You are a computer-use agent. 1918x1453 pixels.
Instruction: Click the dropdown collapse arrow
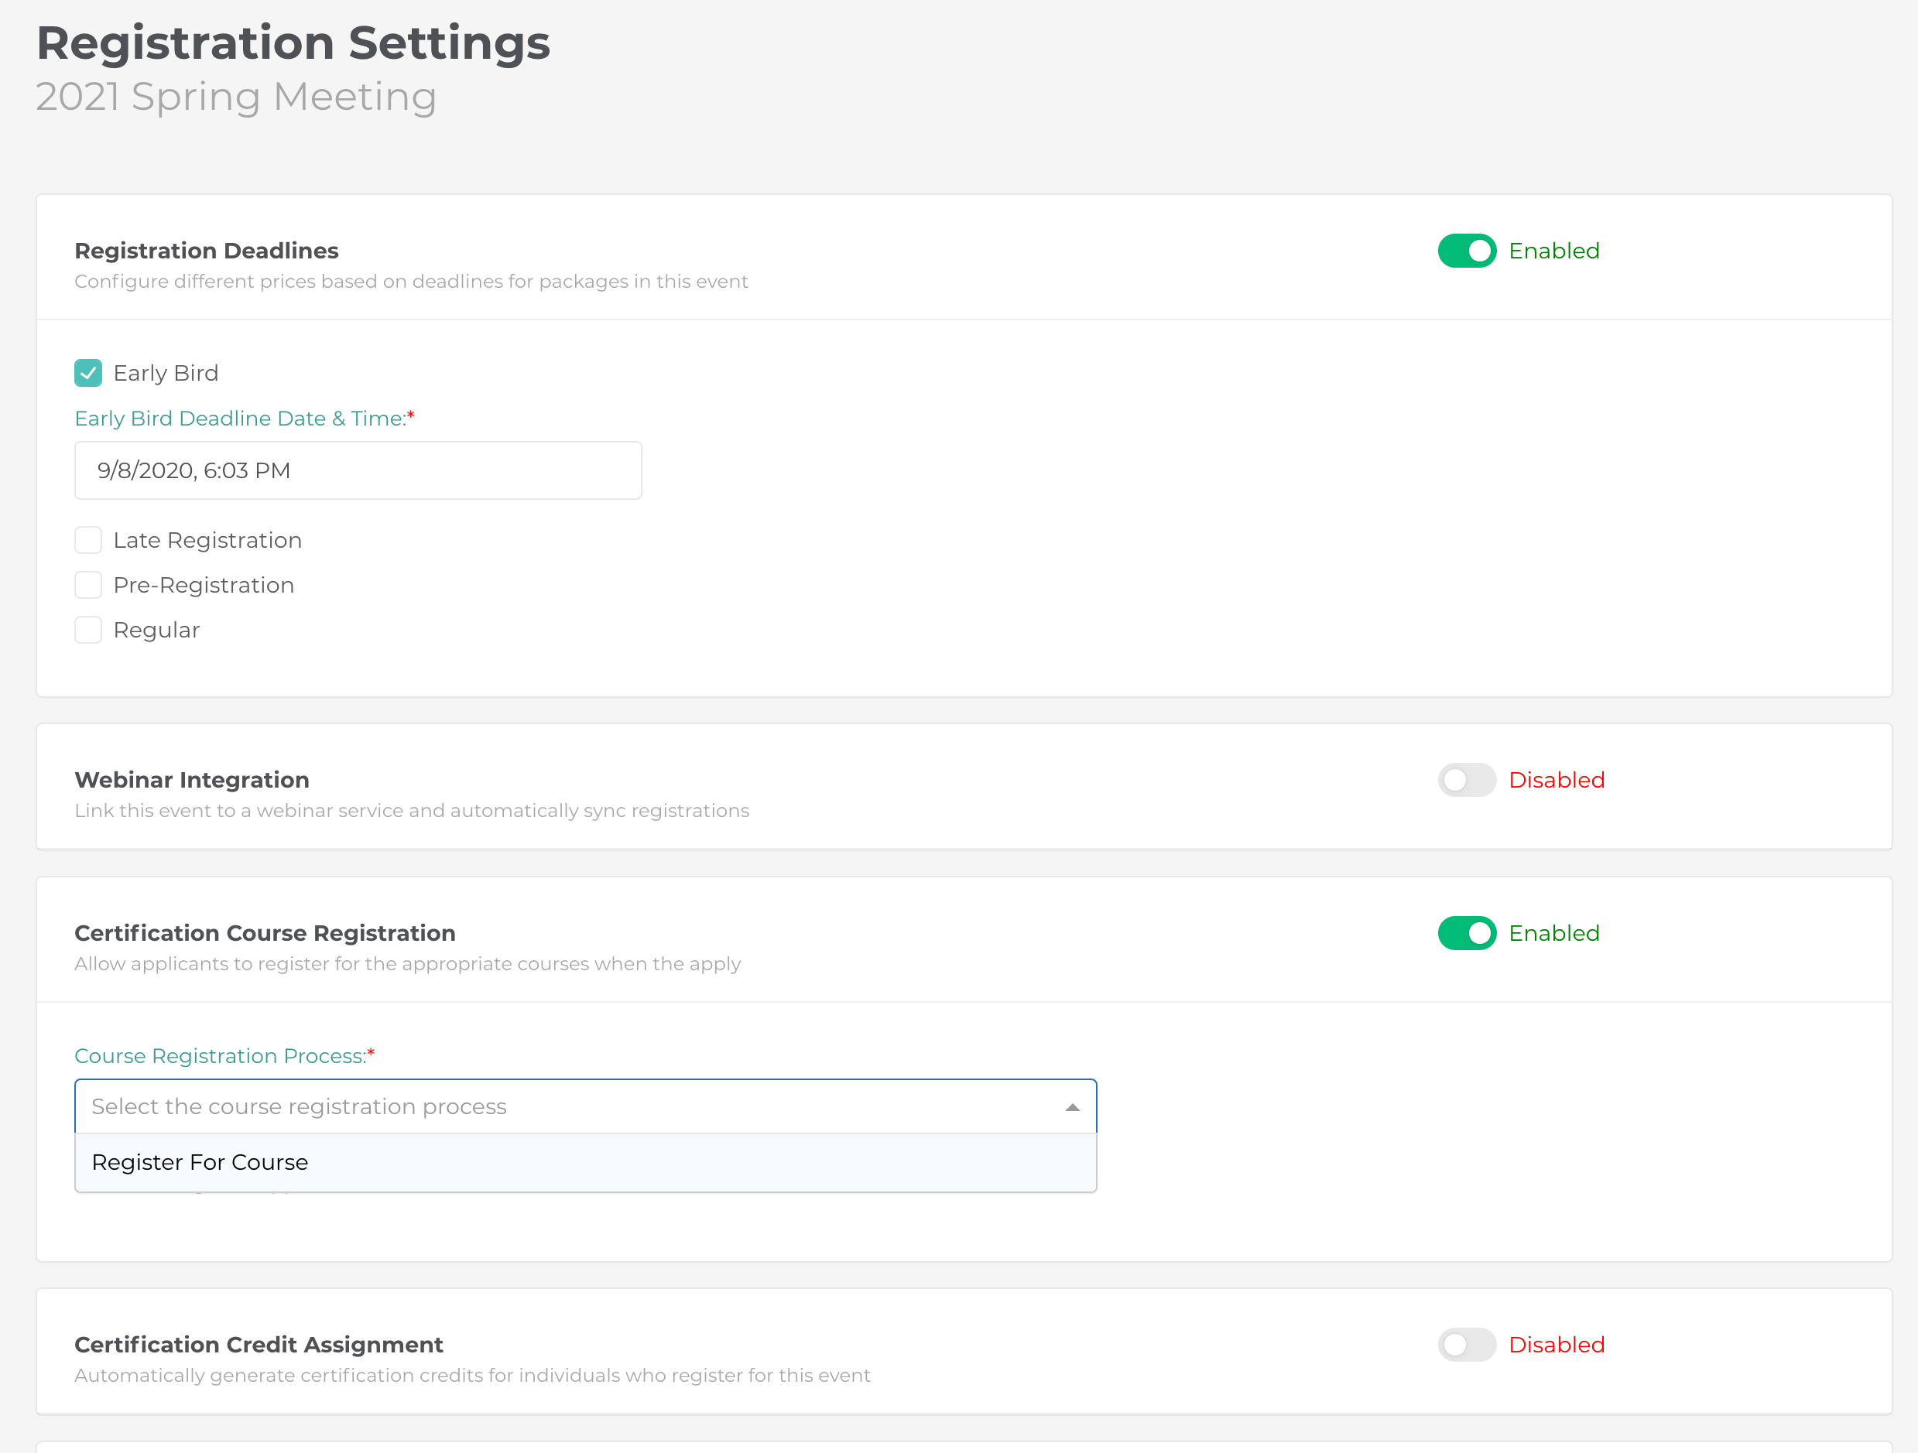click(x=1072, y=1106)
